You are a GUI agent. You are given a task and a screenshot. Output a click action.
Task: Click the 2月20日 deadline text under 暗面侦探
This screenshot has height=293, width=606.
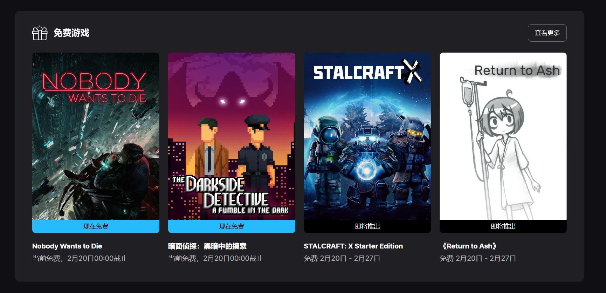(x=216, y=258)
